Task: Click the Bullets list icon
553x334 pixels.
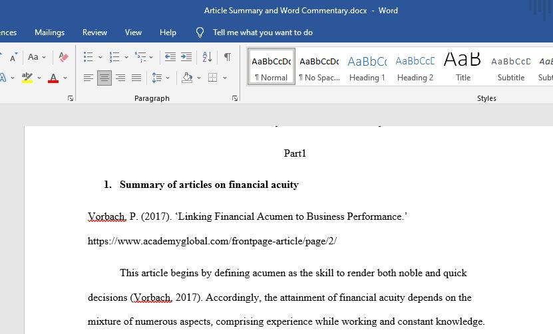Action: pos(88,56)
